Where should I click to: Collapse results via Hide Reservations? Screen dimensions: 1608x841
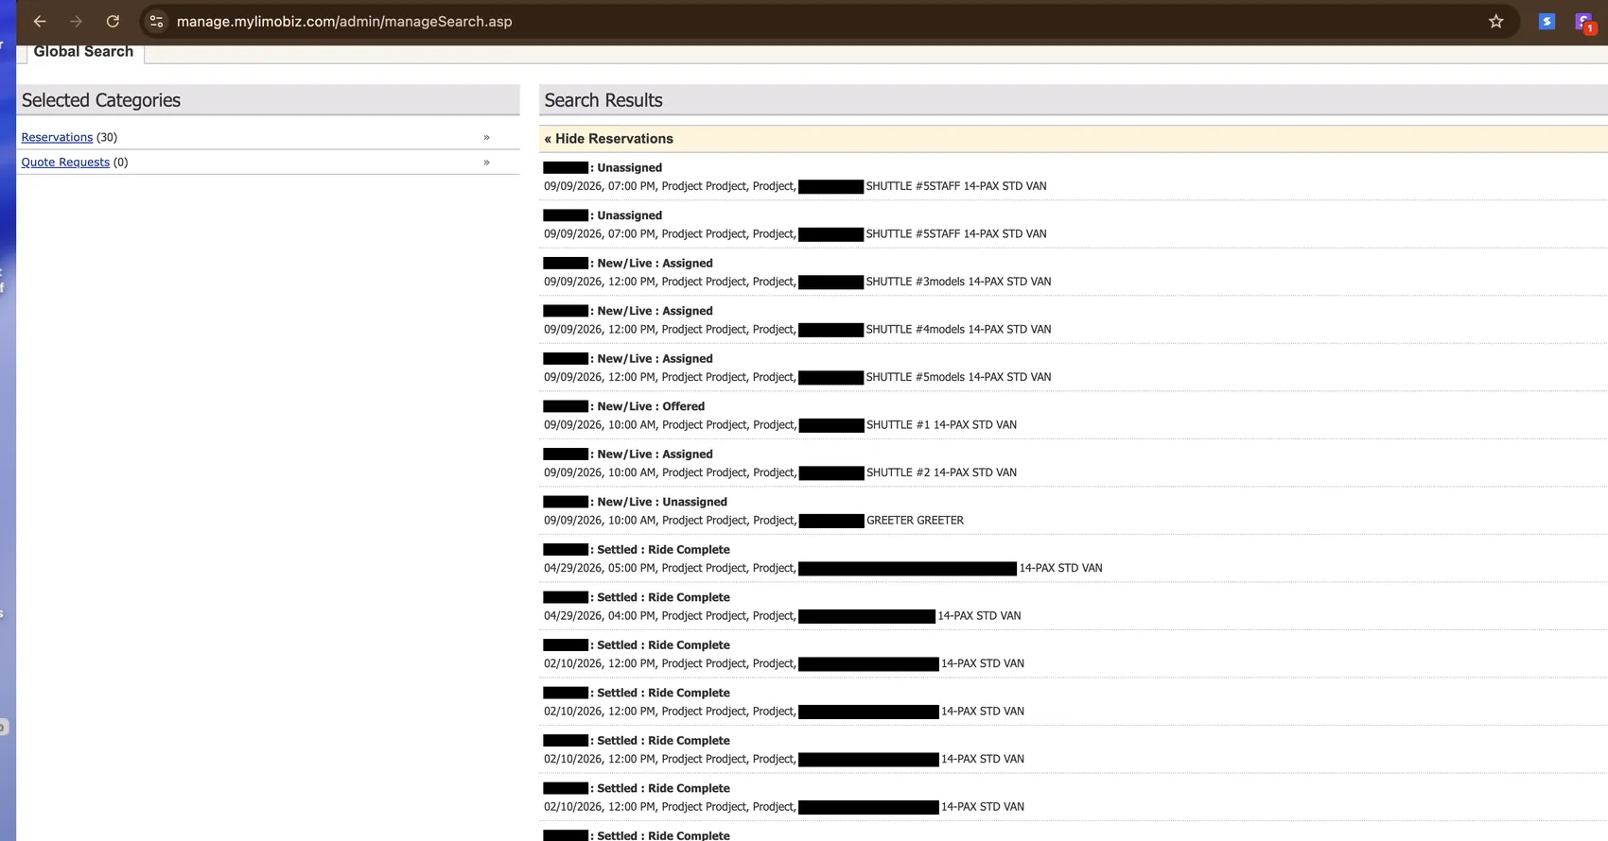[608, 138]
